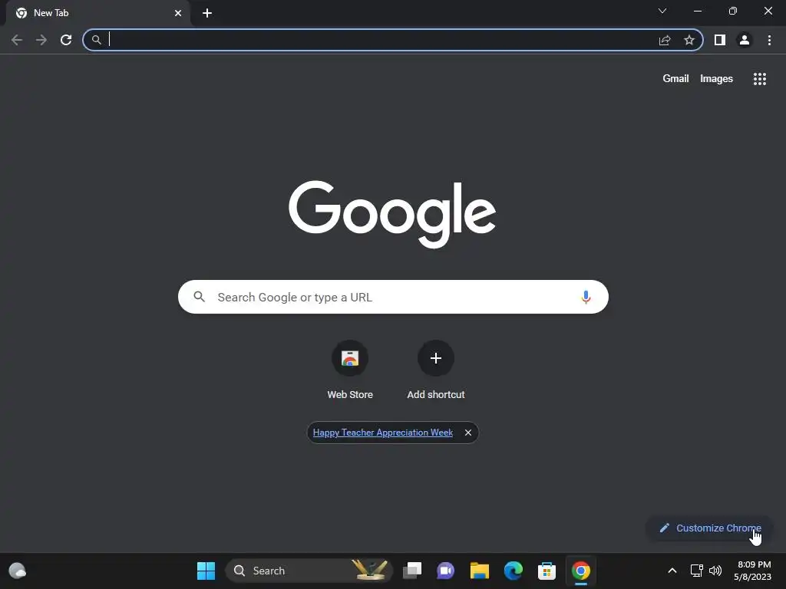Open Microsoft Store from the taskbar
Screen dimensions: 786x589
pos(547,571)
